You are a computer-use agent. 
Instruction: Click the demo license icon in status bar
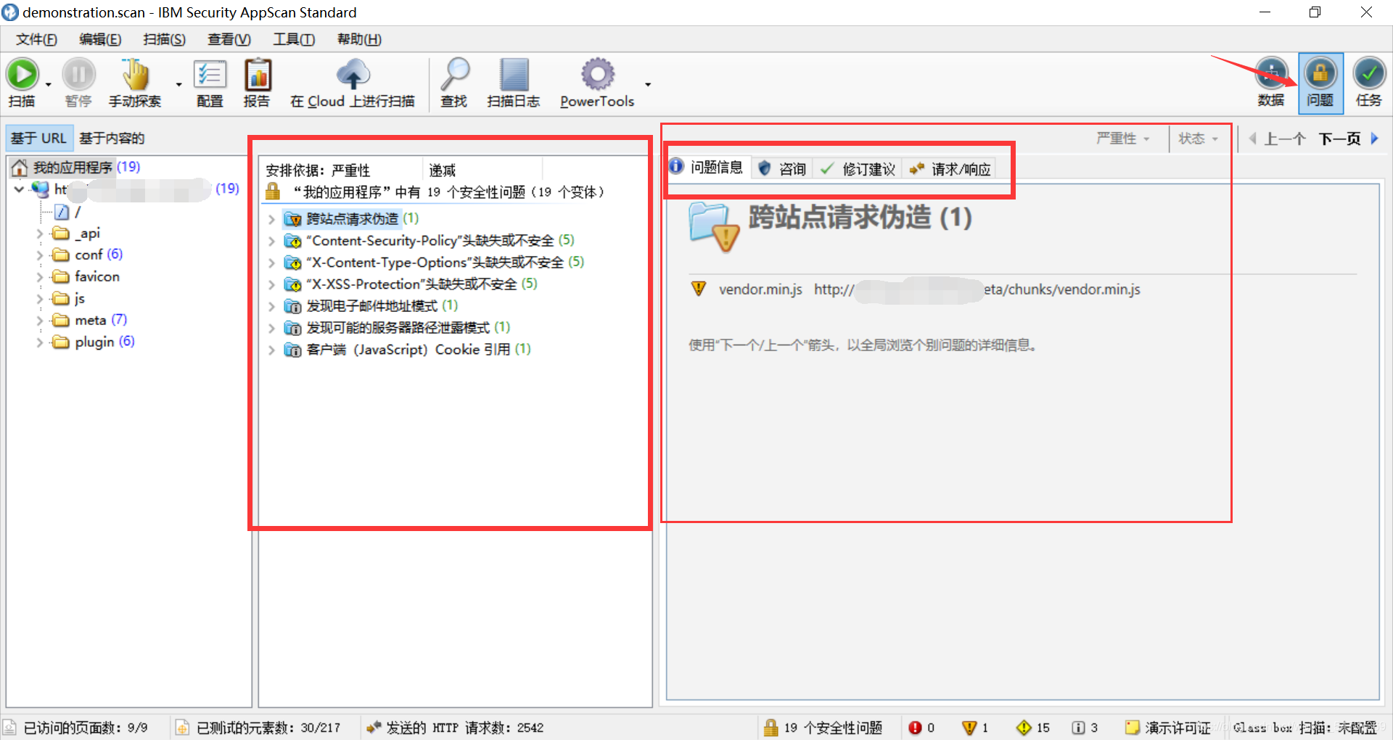[1132, 728]
